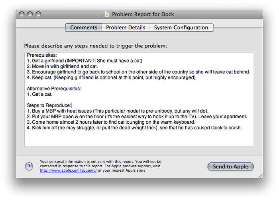
Task: Click inside the problem description text area
Action: point(139,99)
